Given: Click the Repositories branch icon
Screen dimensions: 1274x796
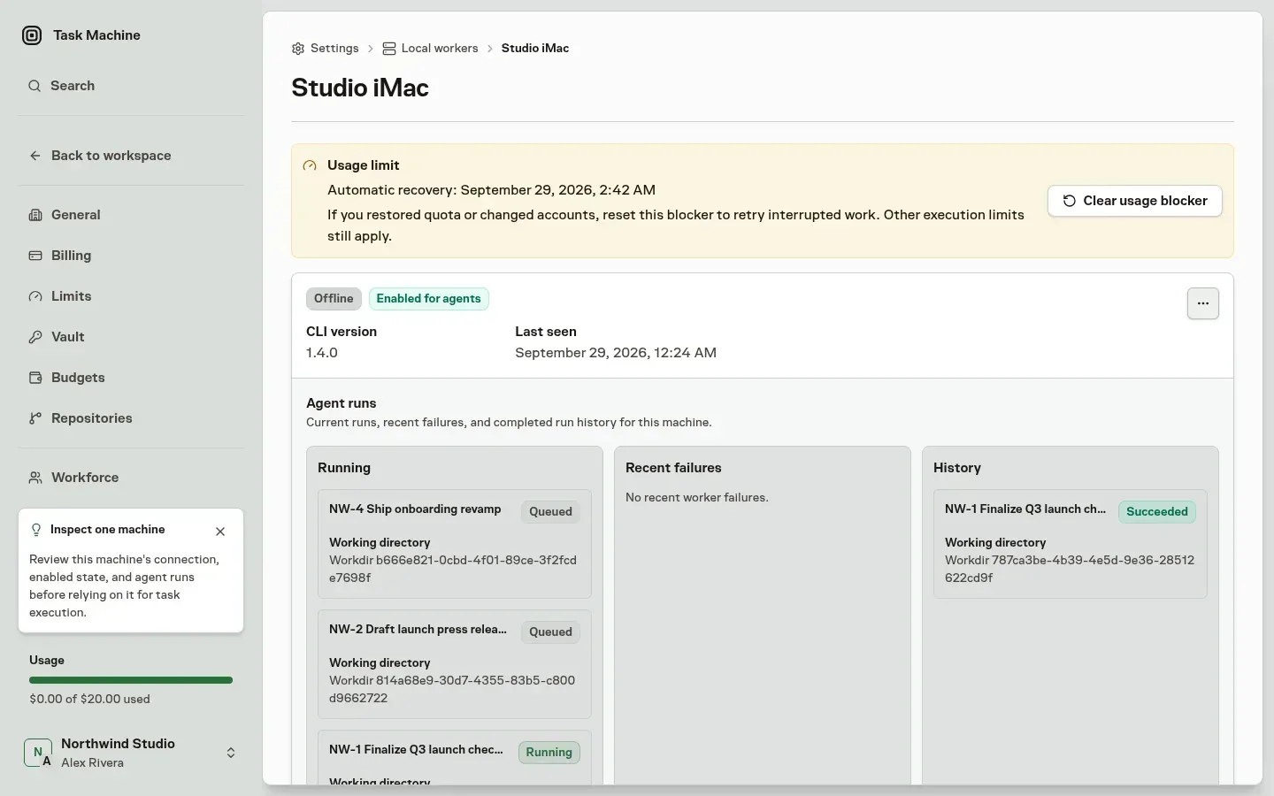Looking at the screenshot, I should pos(35,418).
